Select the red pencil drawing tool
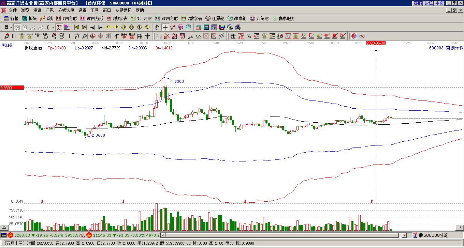The image size is (464, 248). click(6, 36)
